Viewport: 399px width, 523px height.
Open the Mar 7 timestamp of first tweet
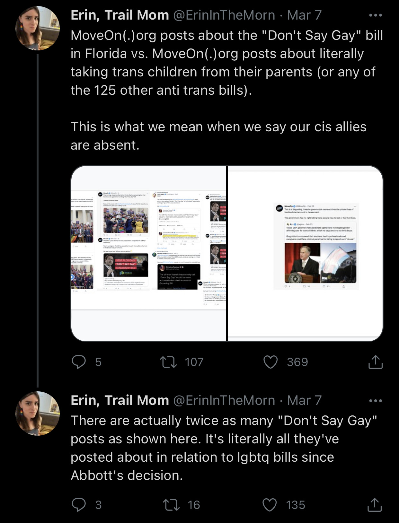(x=304, y=15)
